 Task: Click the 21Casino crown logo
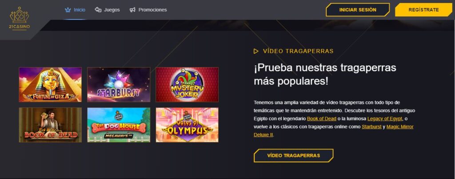pos(20,19)
